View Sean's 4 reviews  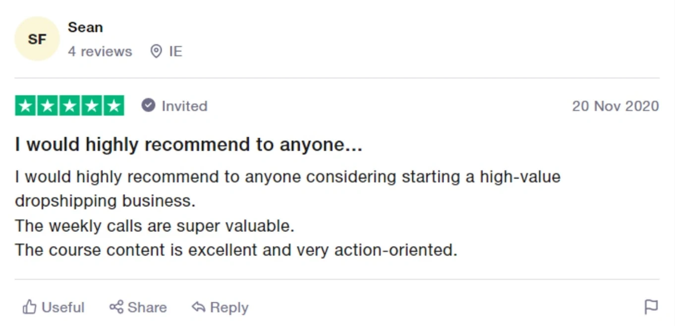pos(100,51)
